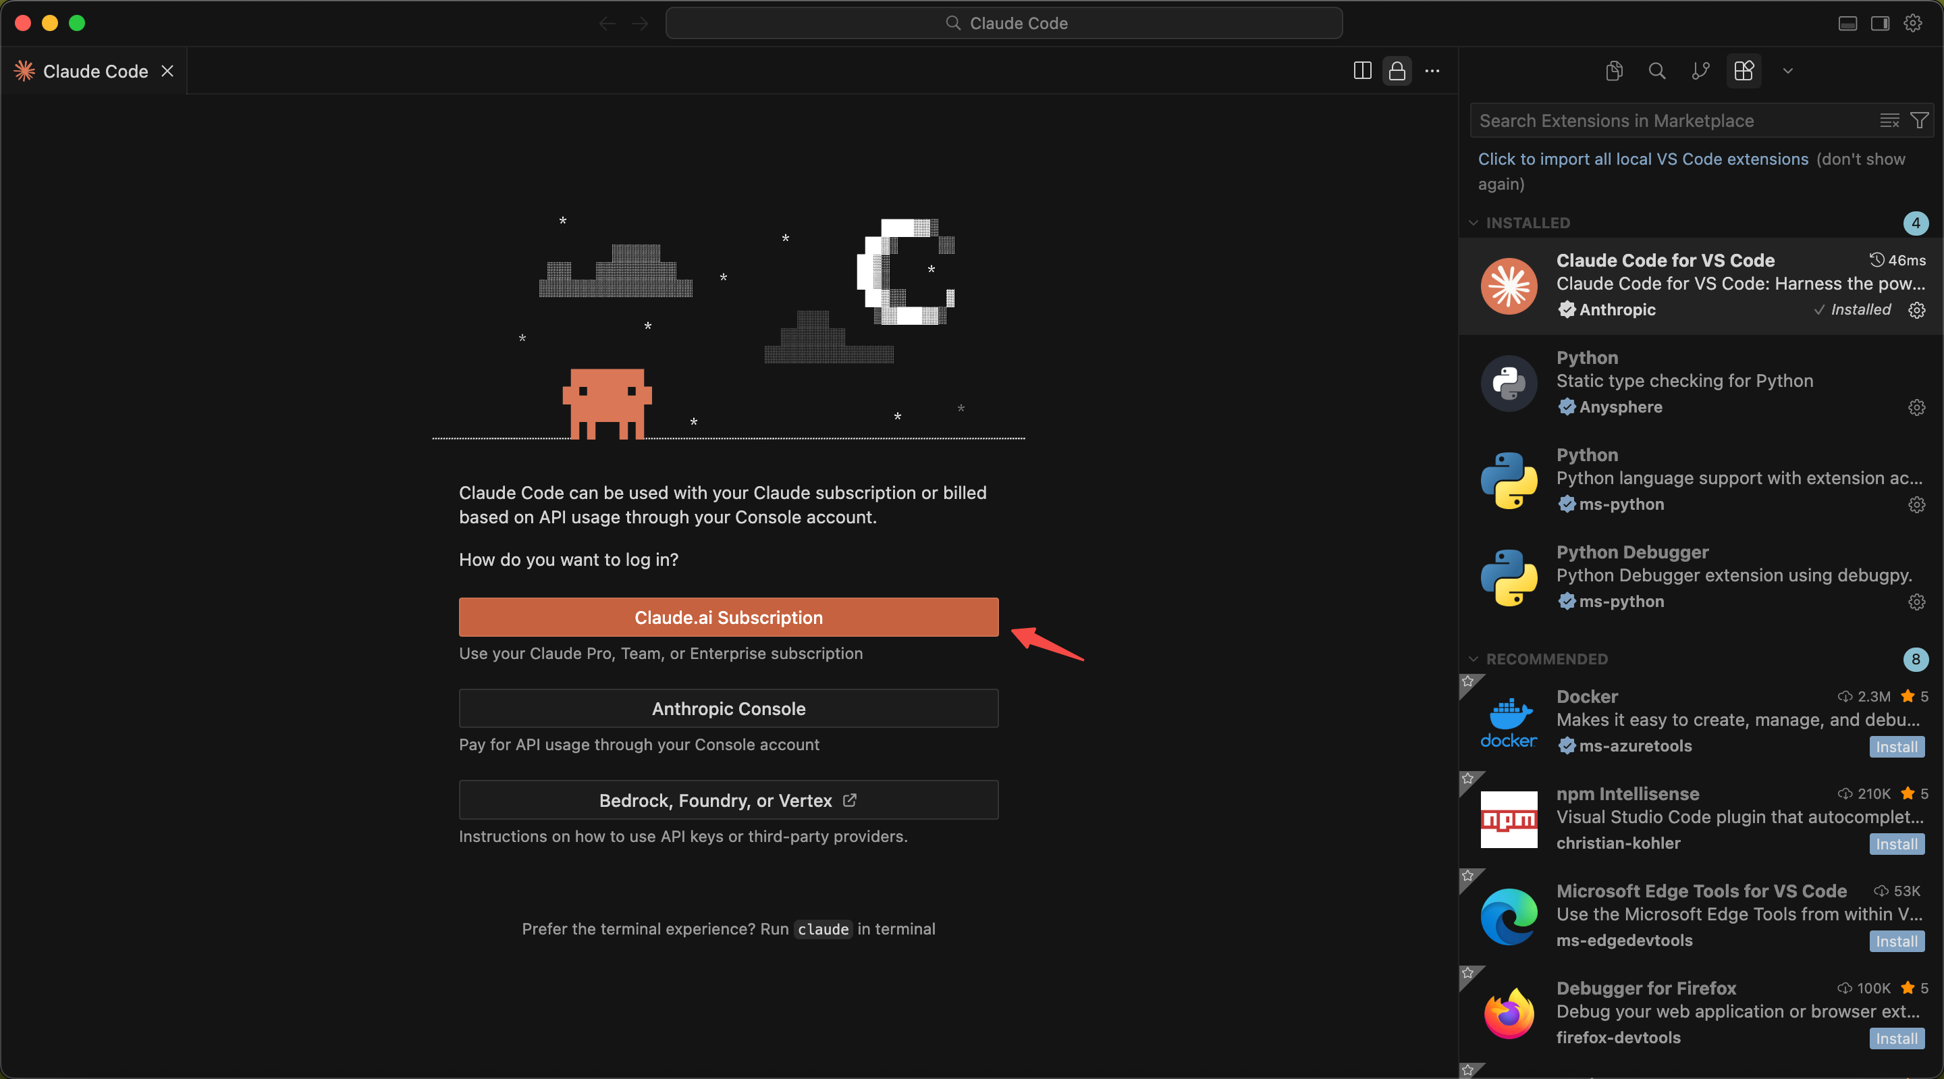Open the extensions filter funnel icon
Viewport: 1944px width, 1079px height.
(x=1919, y=121)
